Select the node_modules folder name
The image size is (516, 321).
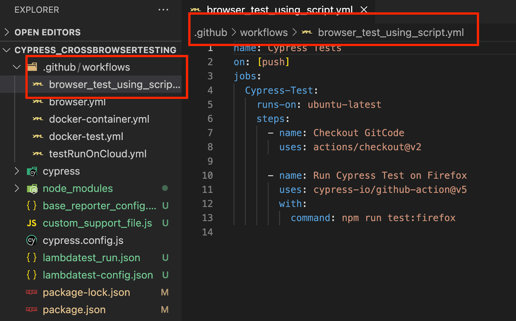pos(78,189)
